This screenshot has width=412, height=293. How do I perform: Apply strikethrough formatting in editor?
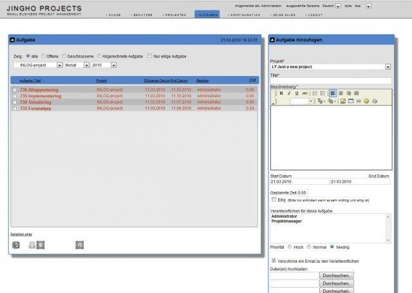pyautogui.click(x=304, y=93)
